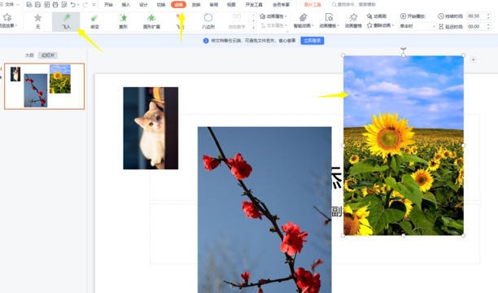
Task: Open the 文本属性 text properties dropdown
Action: pos(273,25)
